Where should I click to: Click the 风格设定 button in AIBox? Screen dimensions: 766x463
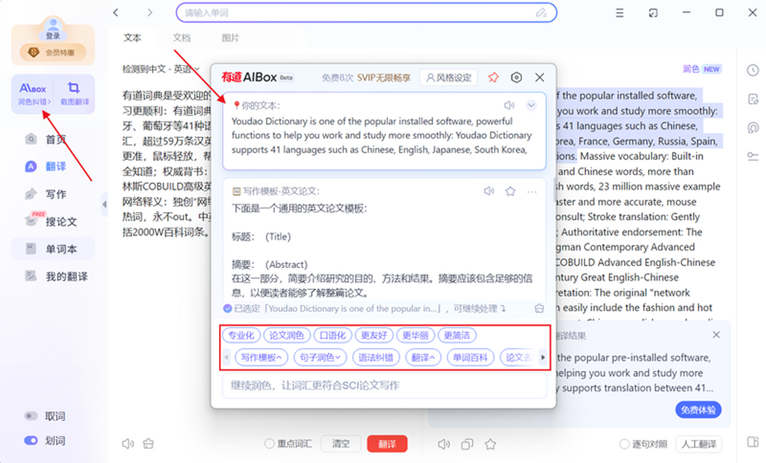point(448,77)
